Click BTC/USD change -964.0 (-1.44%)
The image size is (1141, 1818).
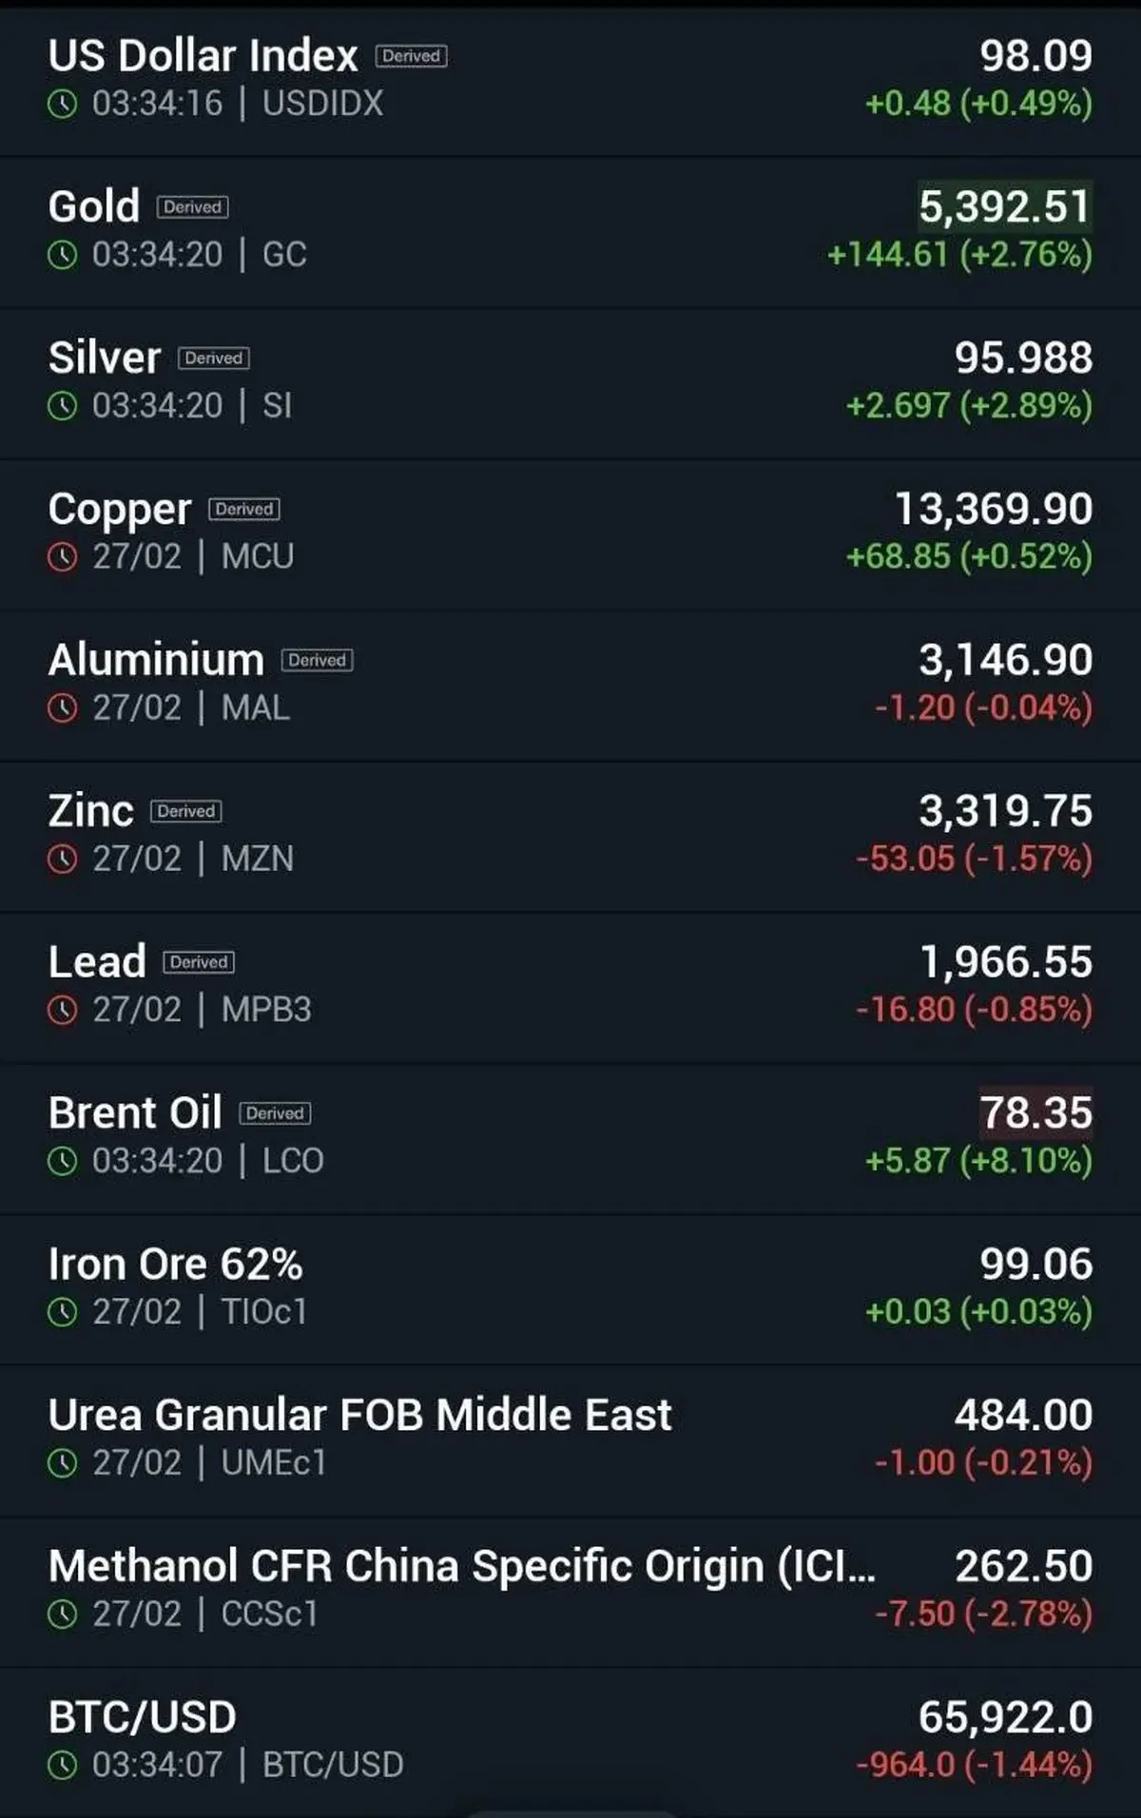(x=975, y=1766)
